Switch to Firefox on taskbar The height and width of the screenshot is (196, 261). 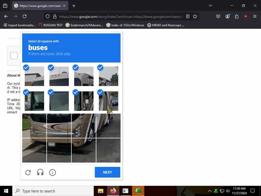(x=113, y=191)
